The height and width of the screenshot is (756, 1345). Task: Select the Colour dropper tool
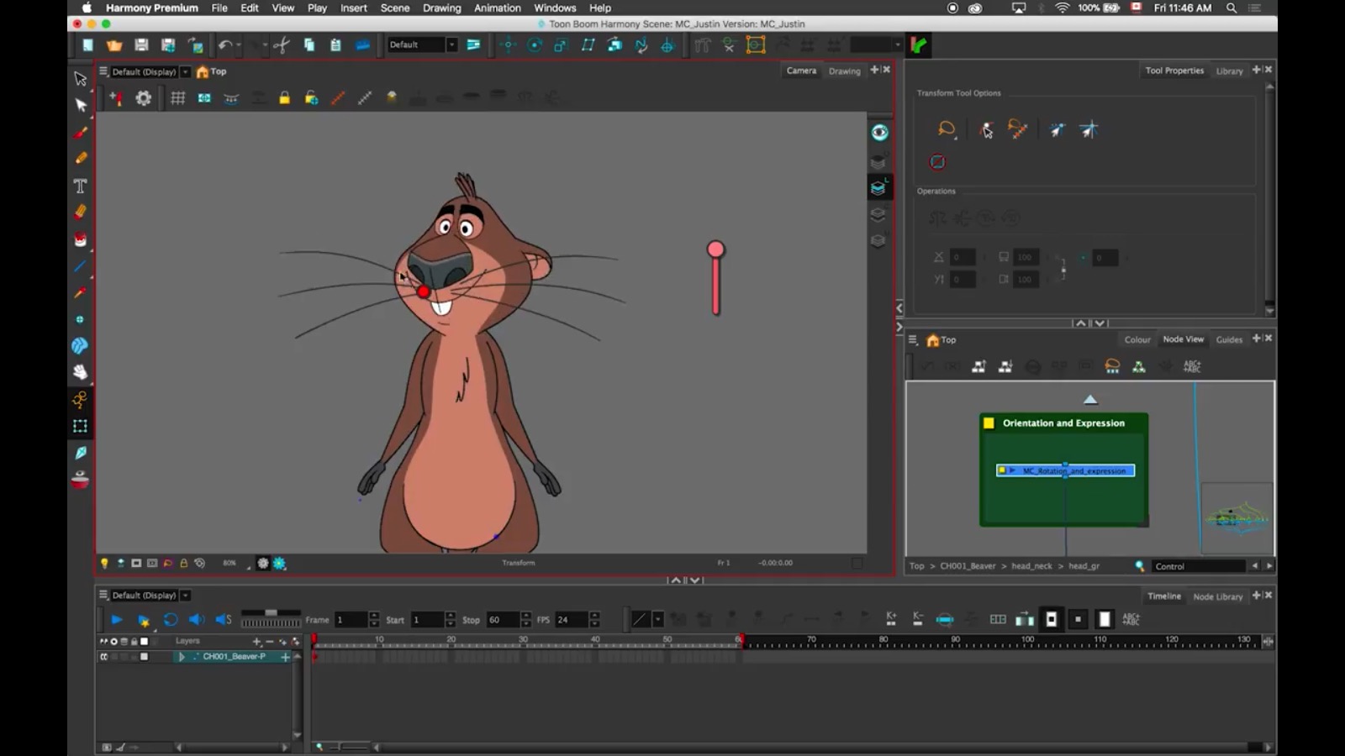click(81, 292)
